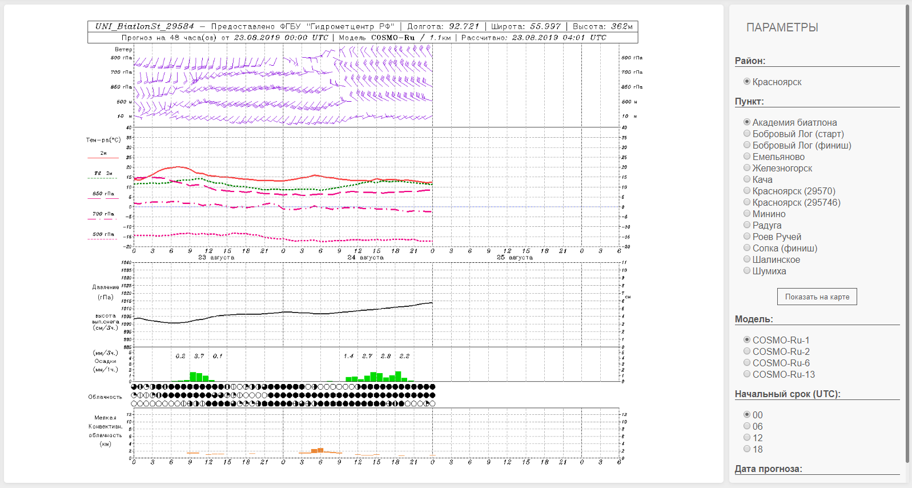Switch model to COSMO-Ru-6
Image resolution: width=912 pixels, height=488 pixels.
[747, 363]
